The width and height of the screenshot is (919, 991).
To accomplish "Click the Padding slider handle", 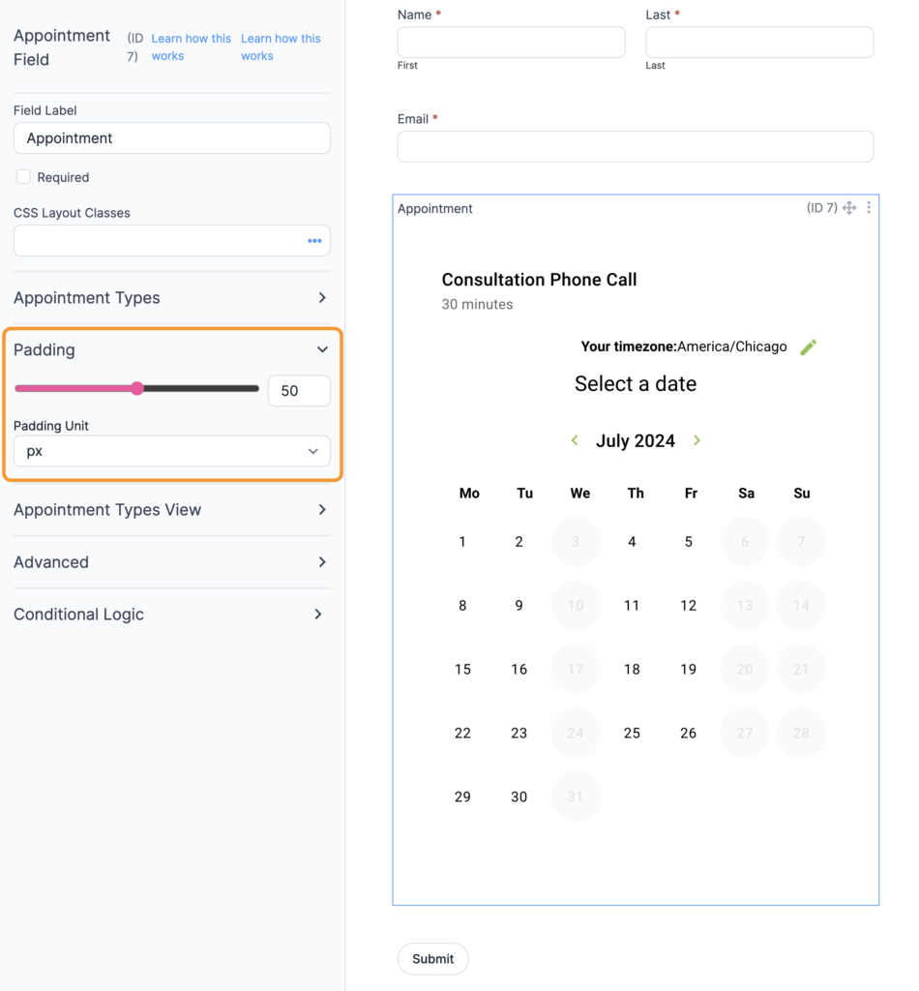I will (137, 389).
